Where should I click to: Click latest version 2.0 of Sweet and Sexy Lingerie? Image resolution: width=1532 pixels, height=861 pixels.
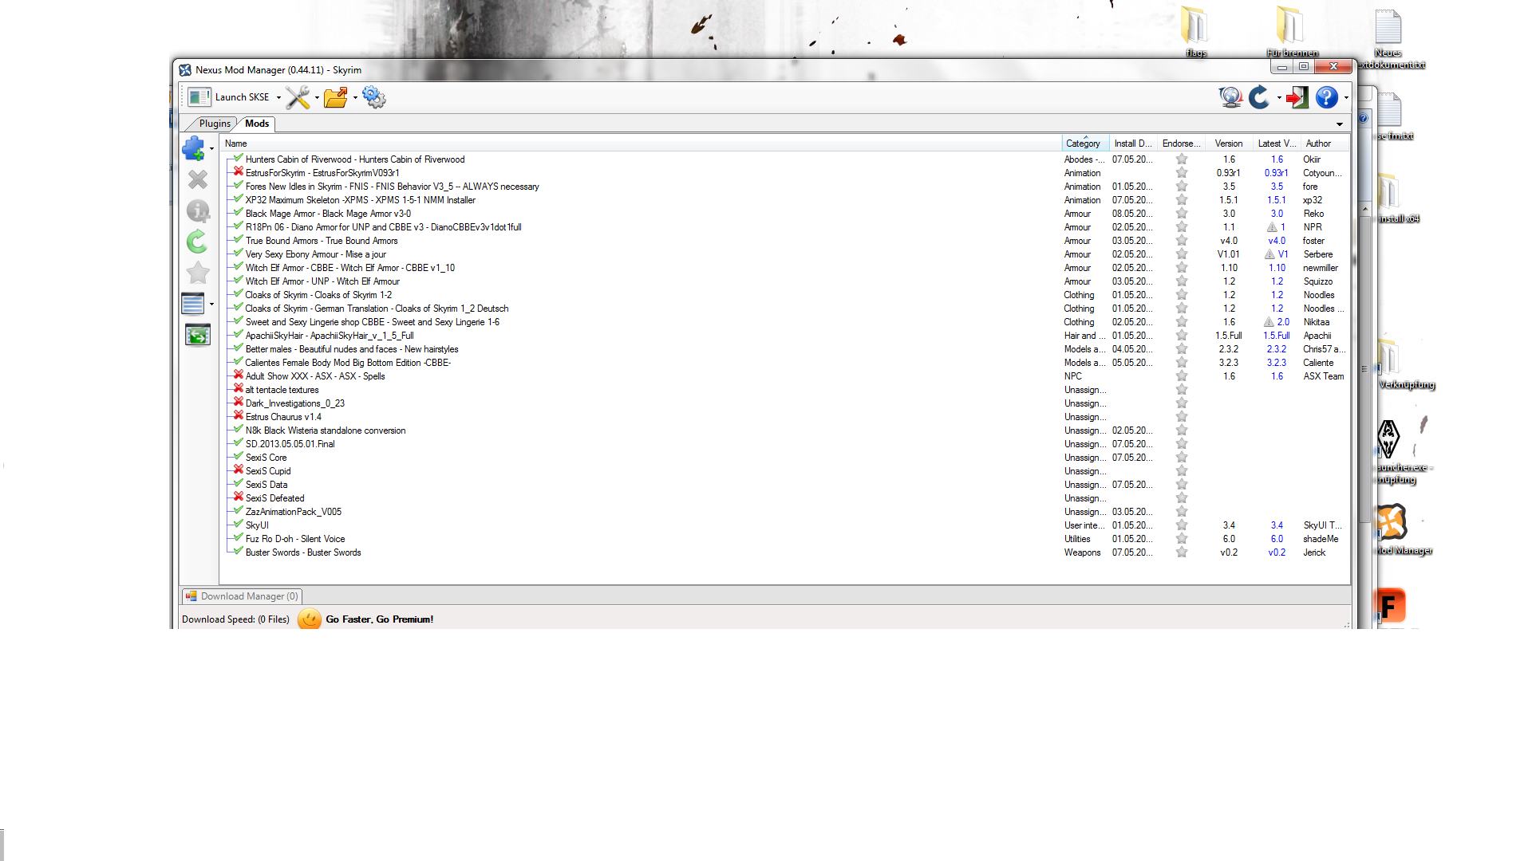coord(1283,322)
